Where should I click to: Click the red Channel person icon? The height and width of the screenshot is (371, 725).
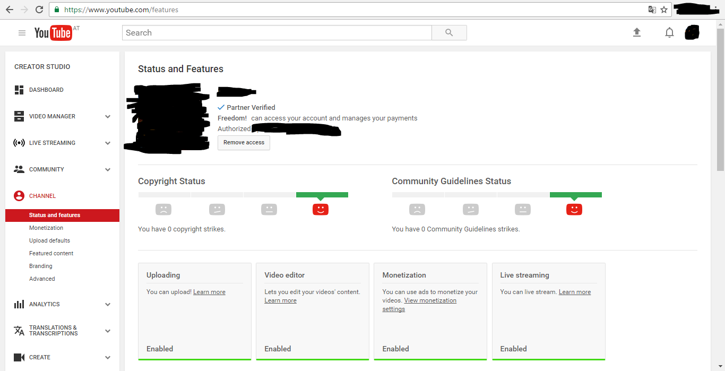pos(19,196)
